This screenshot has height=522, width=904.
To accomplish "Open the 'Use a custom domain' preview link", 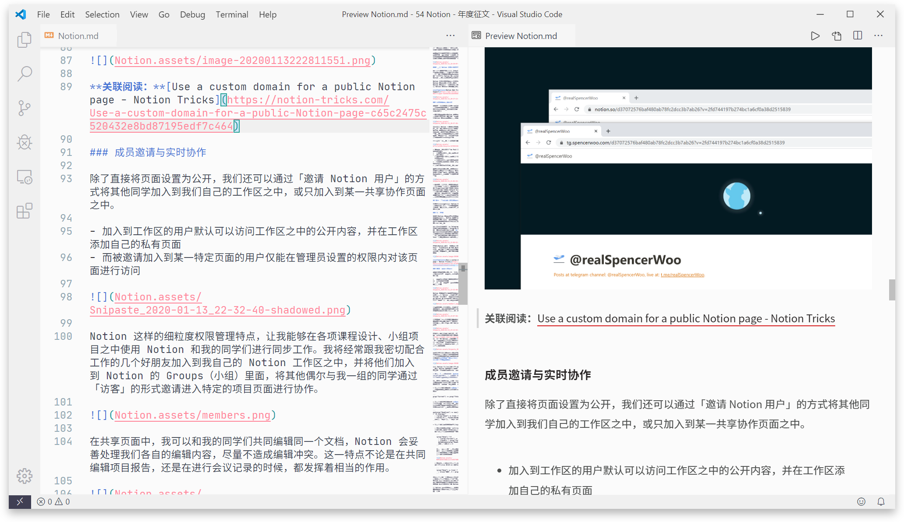I will [686, 319].
